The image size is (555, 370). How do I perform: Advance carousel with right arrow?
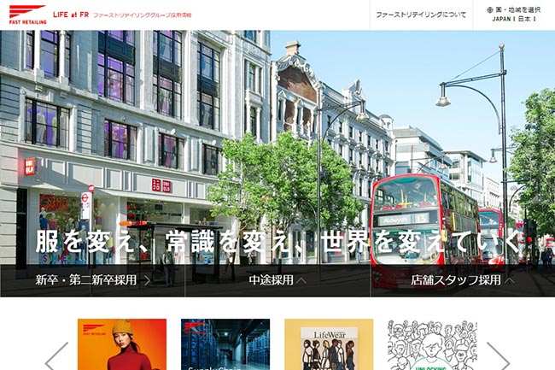pos(499,355)
